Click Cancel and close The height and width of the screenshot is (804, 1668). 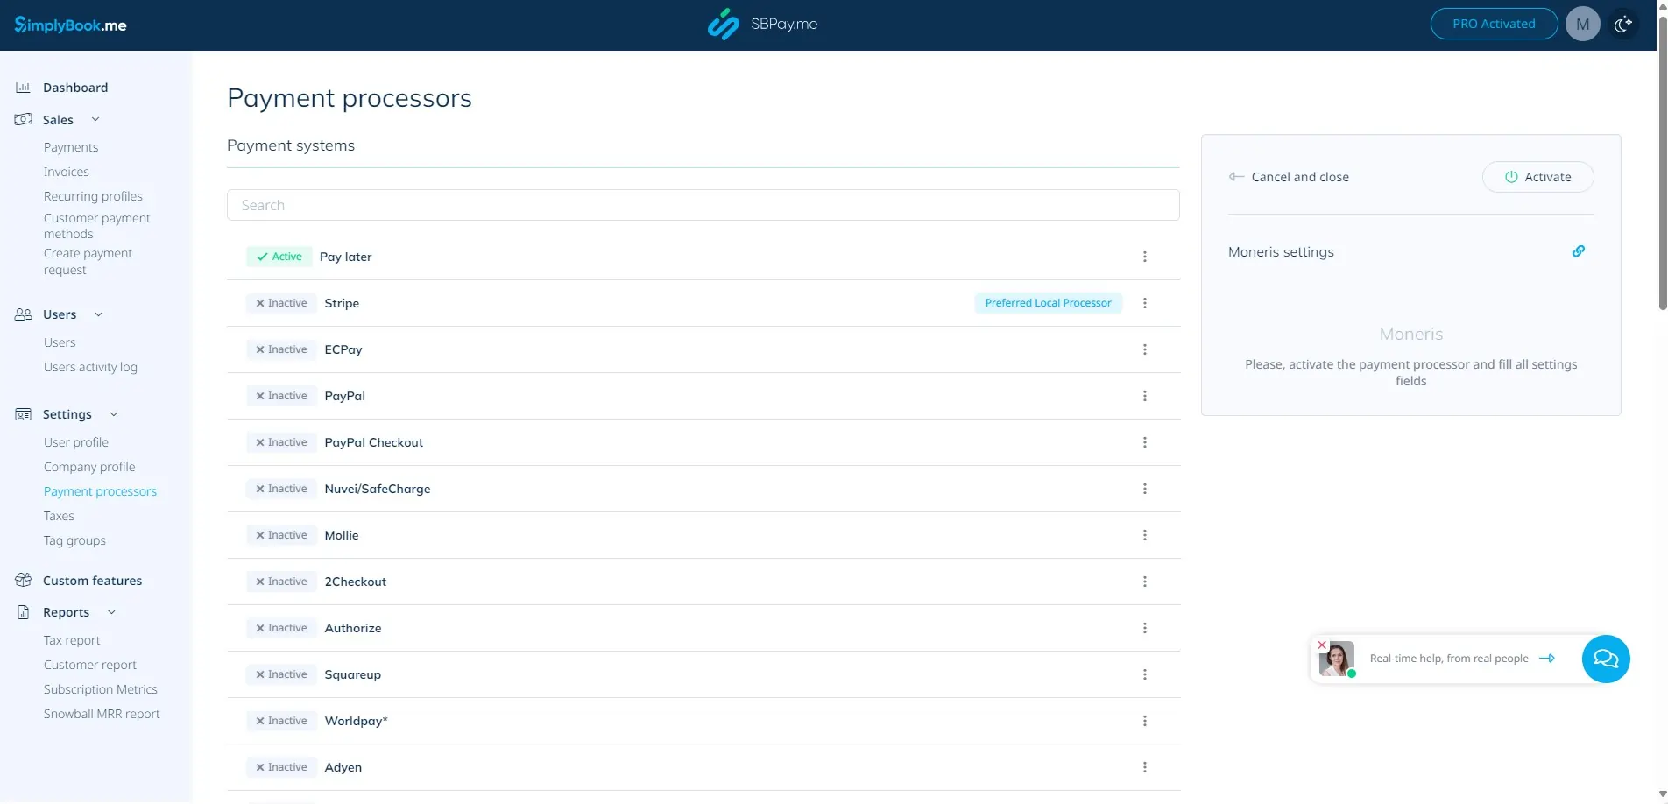pyautogui.click(x=1289, y=177)
